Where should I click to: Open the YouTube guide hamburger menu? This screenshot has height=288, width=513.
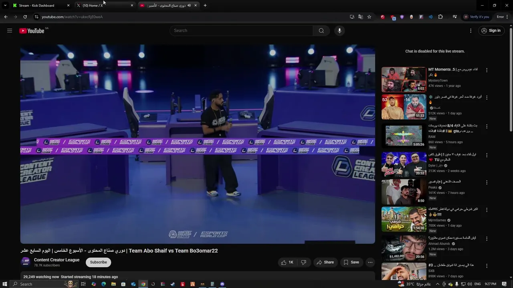(10, 30)
